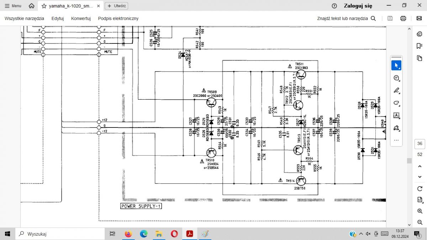Open File Explorer from the taskbar

click(159, 234)
